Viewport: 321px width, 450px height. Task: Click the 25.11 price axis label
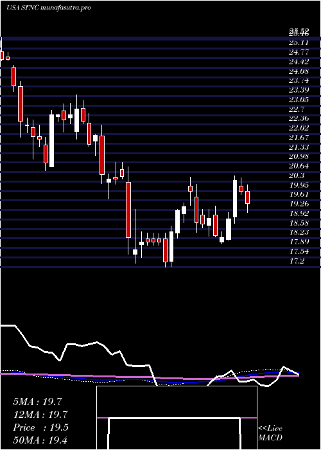(x=299, y=43)
